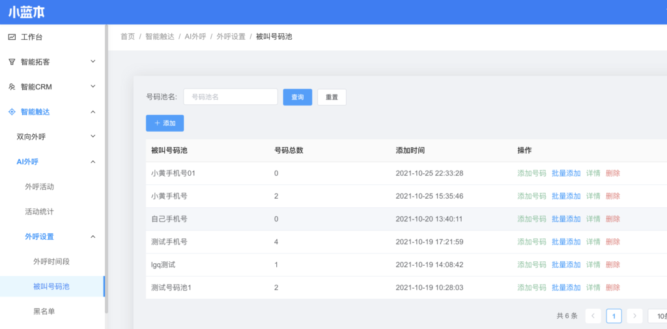Expand the 双向外呼 submenu
The height and width of the screenshot is (329, 667).
point(92,137)
